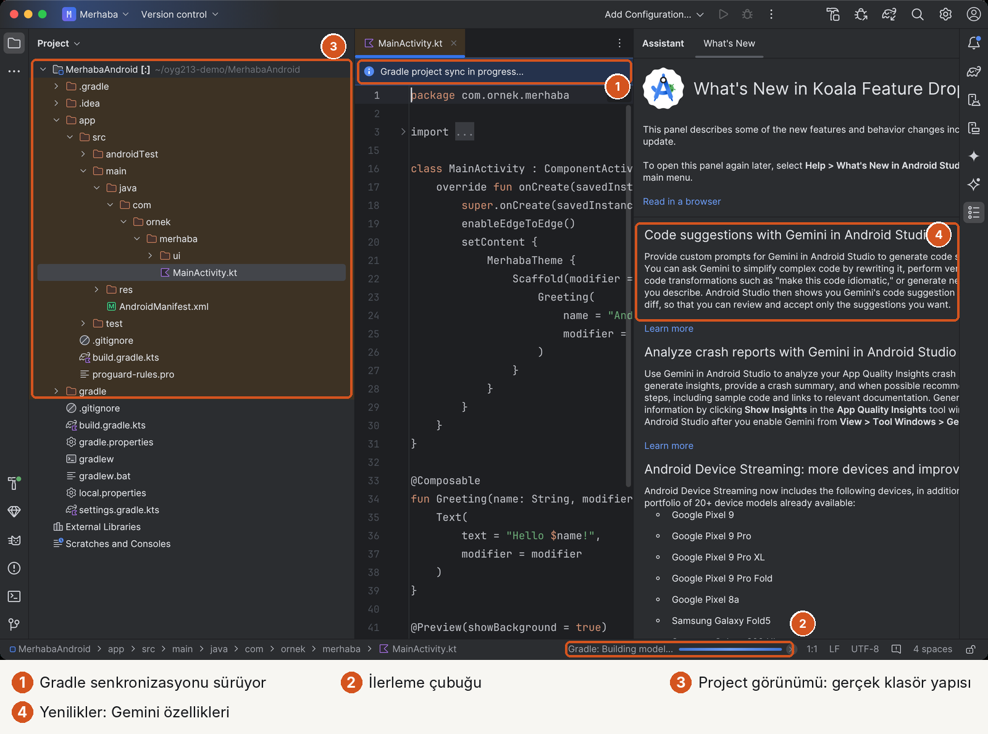
Task: Open the Project tool window icon
Action: click(x=14, y=43)
